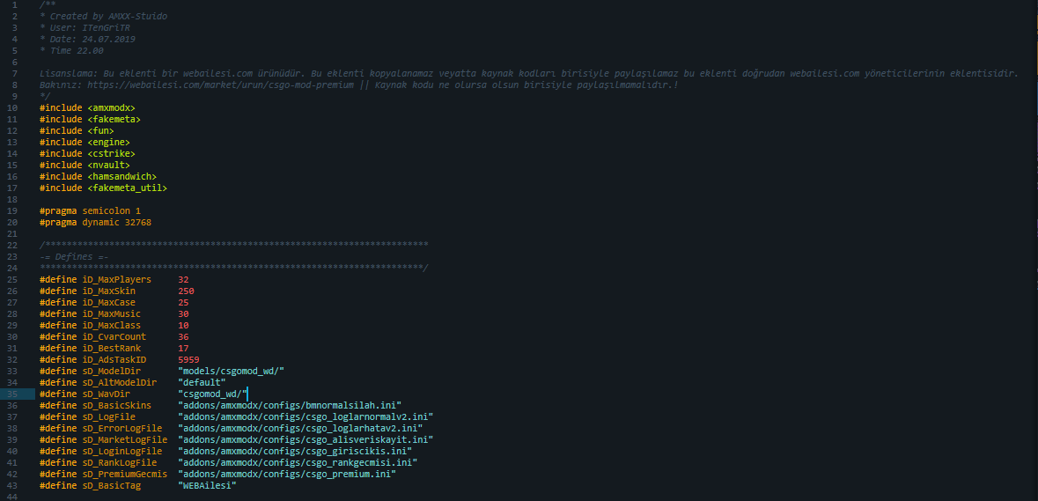This screenshot has height=501, width=1038.
Task: Click on '#include <fakemeta>' line
Action: [x=90, y=119]
